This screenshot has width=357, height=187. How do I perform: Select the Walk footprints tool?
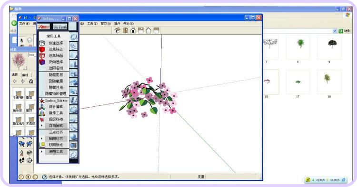click(21, 160)
